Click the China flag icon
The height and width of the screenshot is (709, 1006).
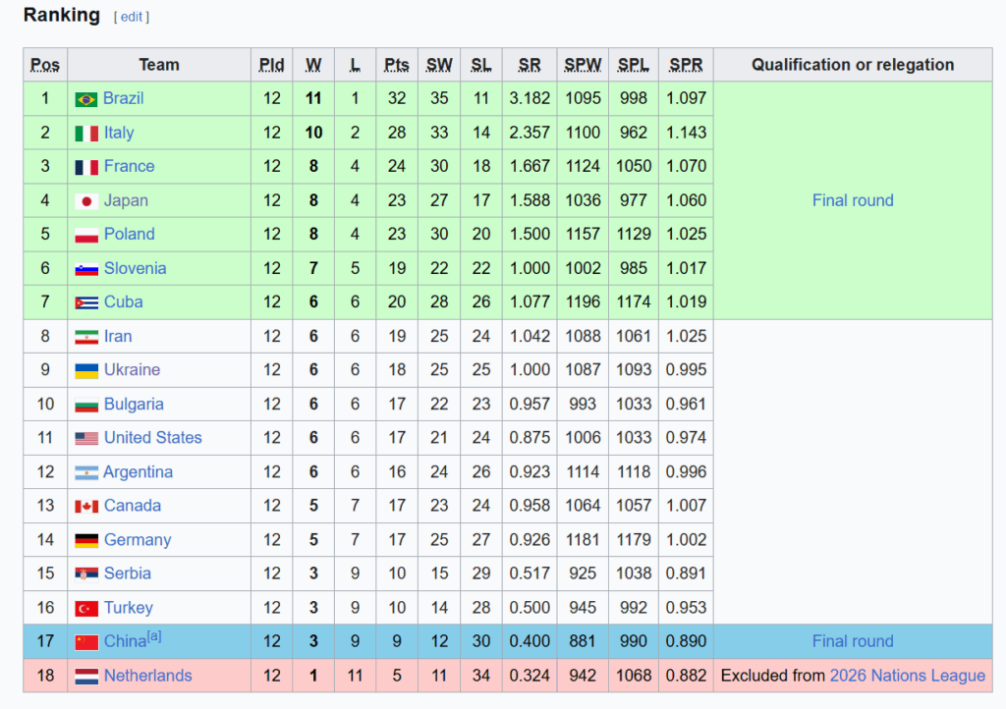[x=86, y=642]
